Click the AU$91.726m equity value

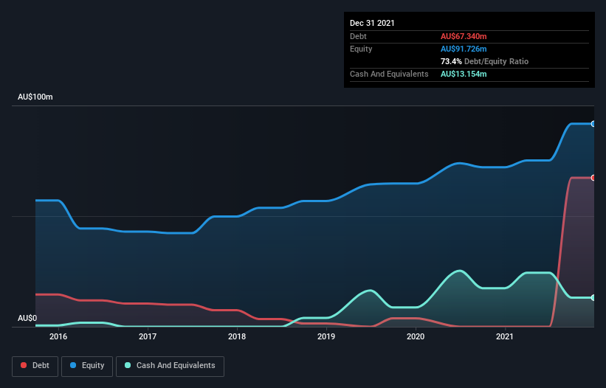click(x=464, y=49)
